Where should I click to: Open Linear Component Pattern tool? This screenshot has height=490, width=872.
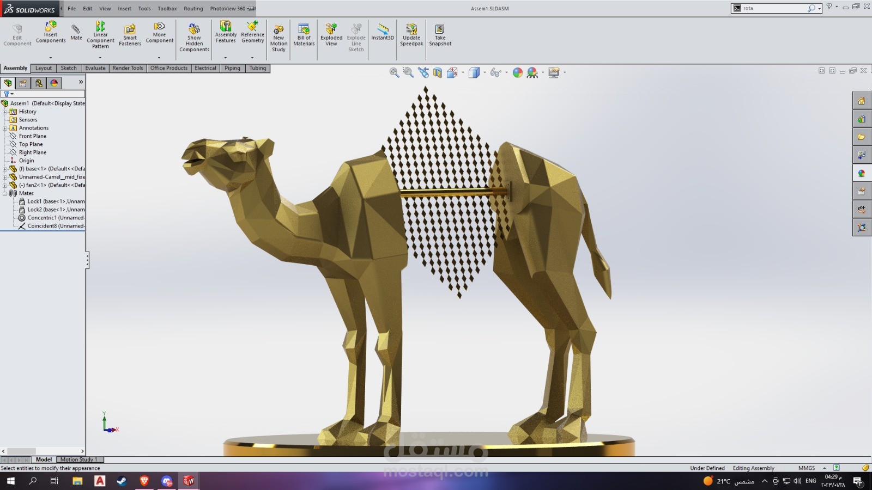(x=100, y=35)
